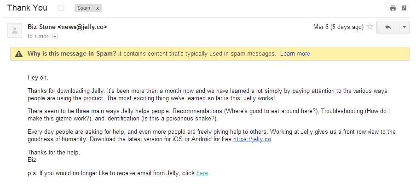This screenshot has width=416, height=194.
Task: Click the r.mori recipient text
Action: 42,36
